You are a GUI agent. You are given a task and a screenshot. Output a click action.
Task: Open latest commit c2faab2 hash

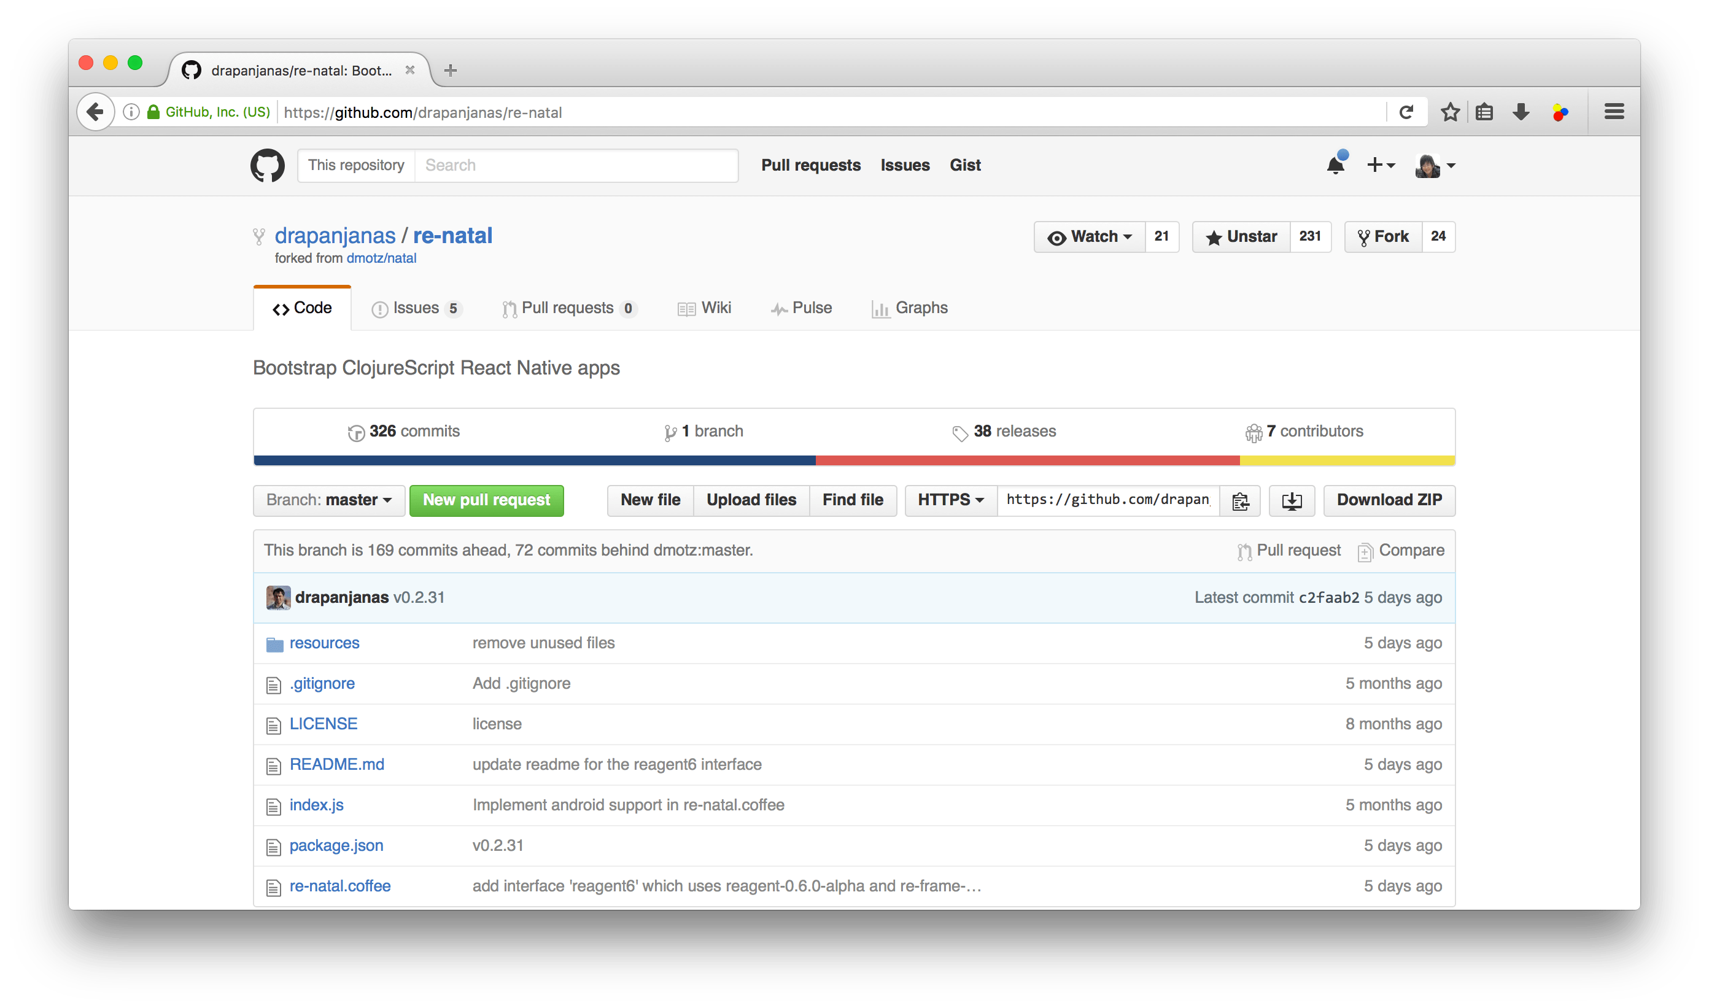[x=1328, y=598]
